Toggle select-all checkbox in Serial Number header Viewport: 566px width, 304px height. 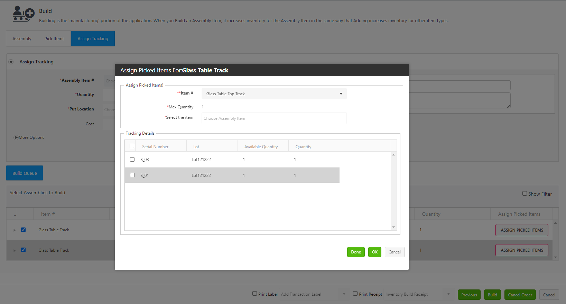click(x=132, y=146)
